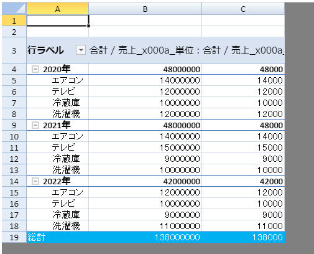314x254 pixels.
Task: Select column C header
Action: (x=243, y=9)
